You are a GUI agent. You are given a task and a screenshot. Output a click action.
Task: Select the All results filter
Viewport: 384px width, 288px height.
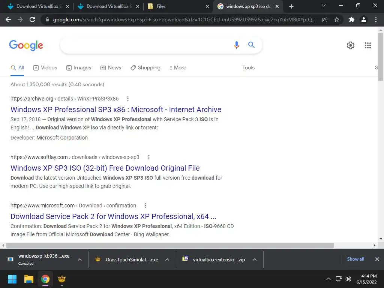(17, 67)
